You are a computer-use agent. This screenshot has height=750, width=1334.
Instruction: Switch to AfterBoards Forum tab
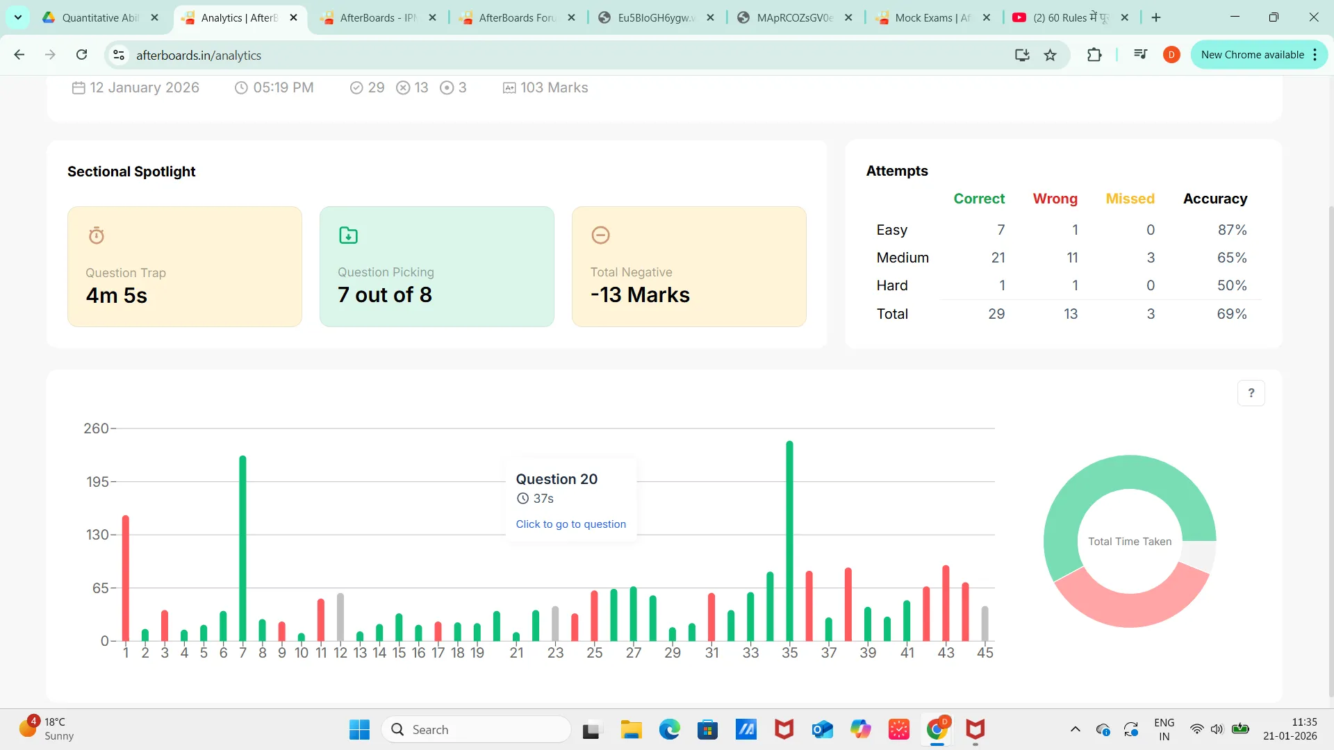point(517,17)
